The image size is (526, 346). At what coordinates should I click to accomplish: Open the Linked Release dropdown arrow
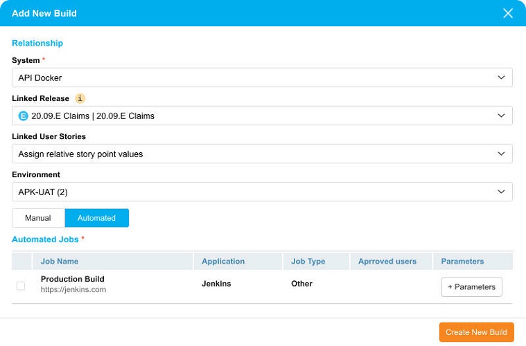(501, 116)
